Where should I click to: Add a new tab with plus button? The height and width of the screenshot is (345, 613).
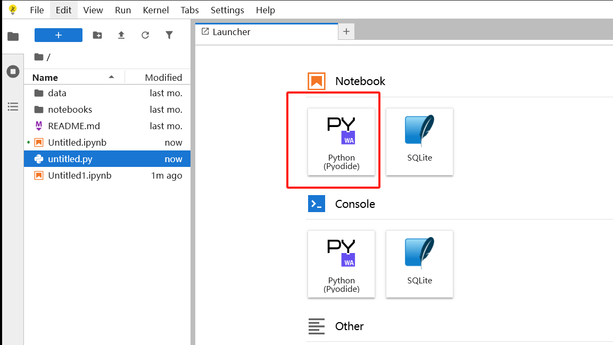point(346,32)
